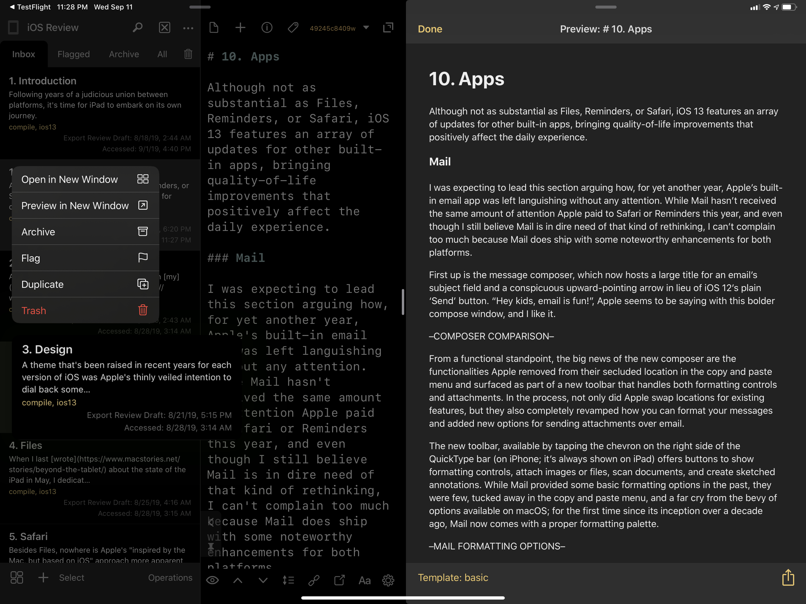The width and height of the screenshot is (806, 604).
Task: Create new draft with plus in editor
Action: (240, 28)
